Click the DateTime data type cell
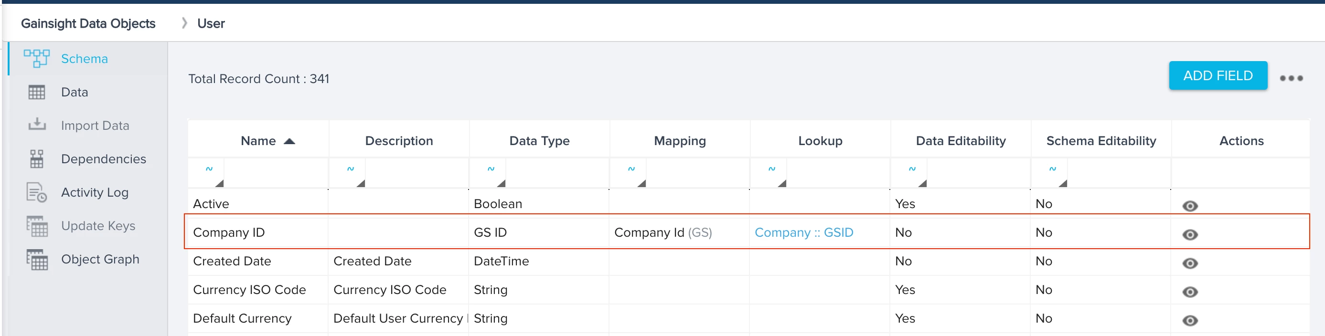The image size is (1325, 336). tap(539, 262)
